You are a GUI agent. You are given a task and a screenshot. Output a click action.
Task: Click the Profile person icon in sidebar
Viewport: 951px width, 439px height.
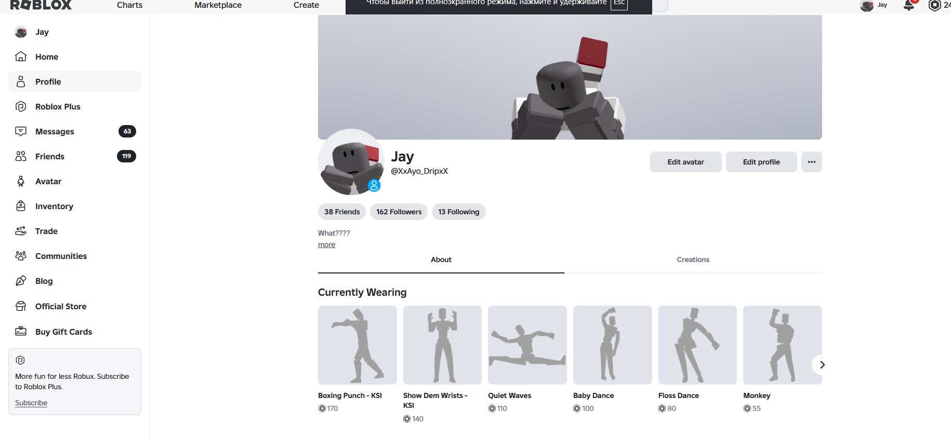coord(21,81)
